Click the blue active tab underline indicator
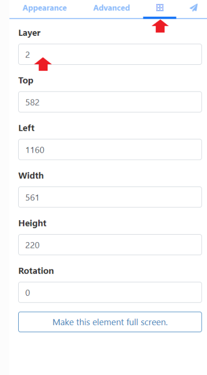Image resolution: width=207 pixels, height=375 pixels. 160,18
